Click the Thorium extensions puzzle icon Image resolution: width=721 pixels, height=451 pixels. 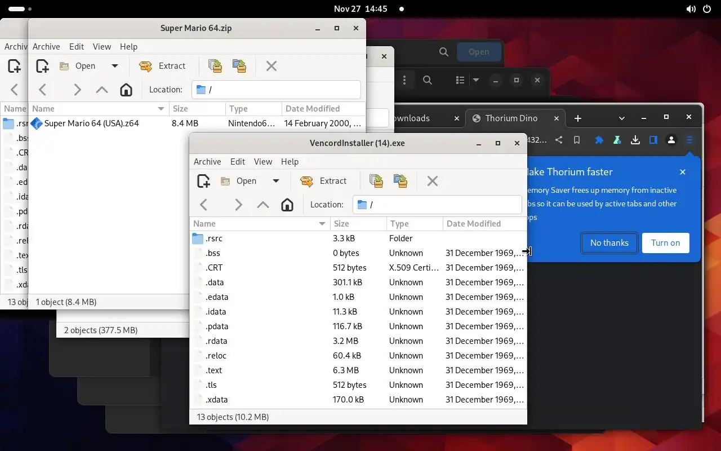pyautogui.click(x=599, y=140)
